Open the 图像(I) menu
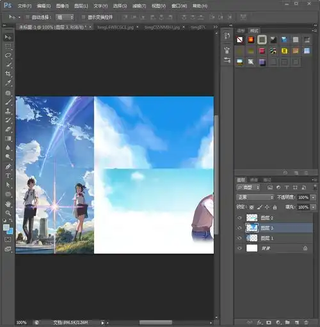 tap(62, 6)
